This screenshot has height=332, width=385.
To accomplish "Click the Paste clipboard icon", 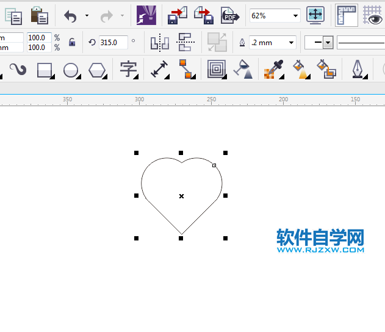I will tap(39, 15).
